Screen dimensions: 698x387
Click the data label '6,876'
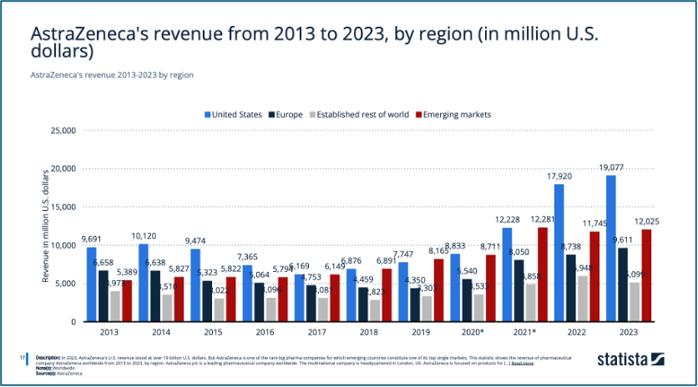coord(352,261)
